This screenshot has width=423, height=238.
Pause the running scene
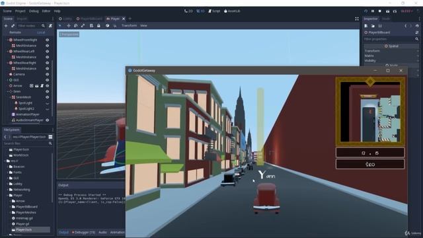tap(373, 11)
